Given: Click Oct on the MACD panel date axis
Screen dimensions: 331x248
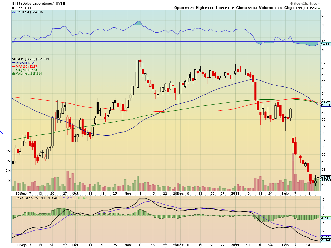Looking at the screenshot, I should pyautogui.click(x=75, y=245).
